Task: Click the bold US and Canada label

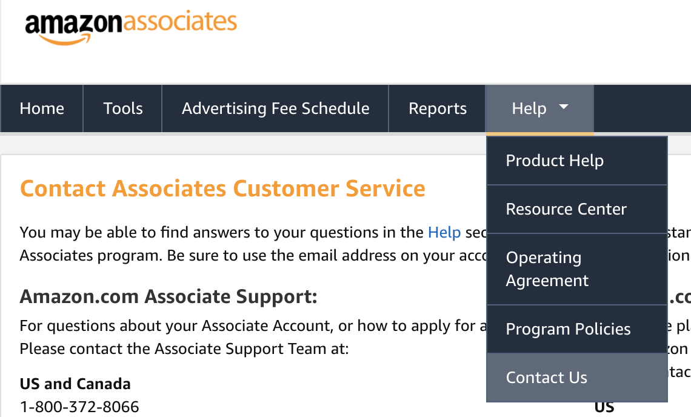Action: coord(75,384)
